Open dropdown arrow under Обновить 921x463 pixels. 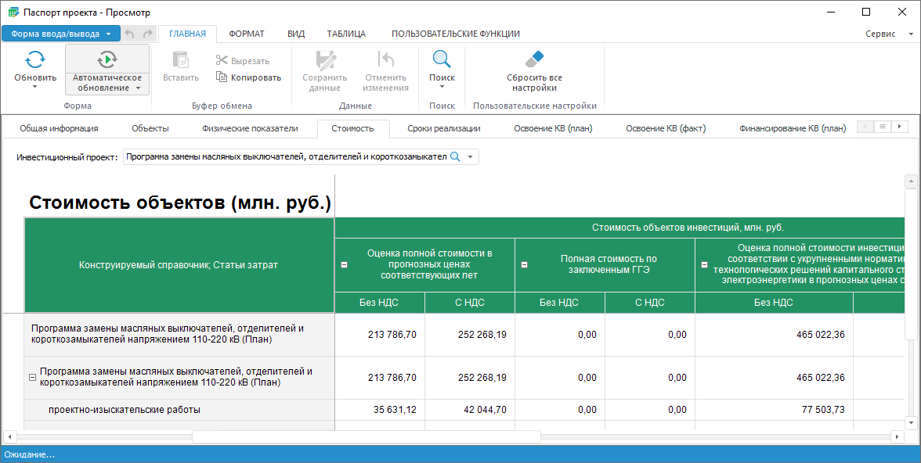(35, 88)
